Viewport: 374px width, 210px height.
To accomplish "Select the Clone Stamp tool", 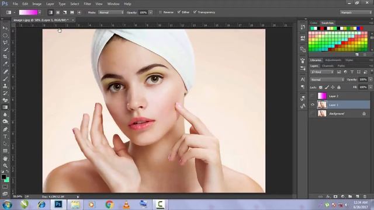I will (x=5, y=86).
